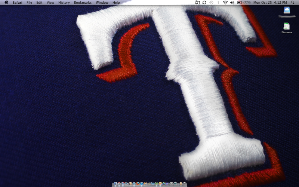Open the View menu
Viewport: 299px width, 187px height.
(50, 3)
